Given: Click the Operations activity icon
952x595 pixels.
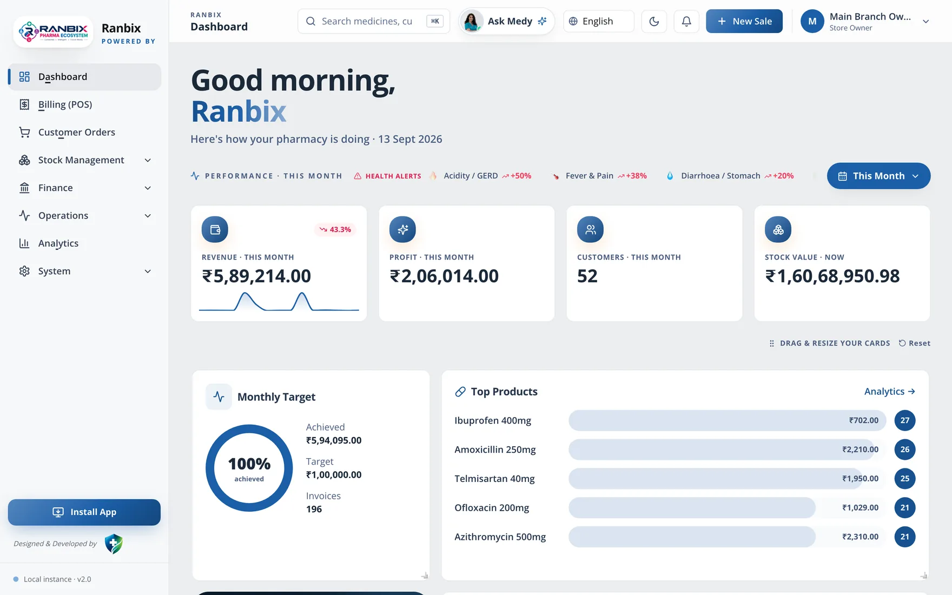Looking at the screenshot, I should [x=24, y=215].
